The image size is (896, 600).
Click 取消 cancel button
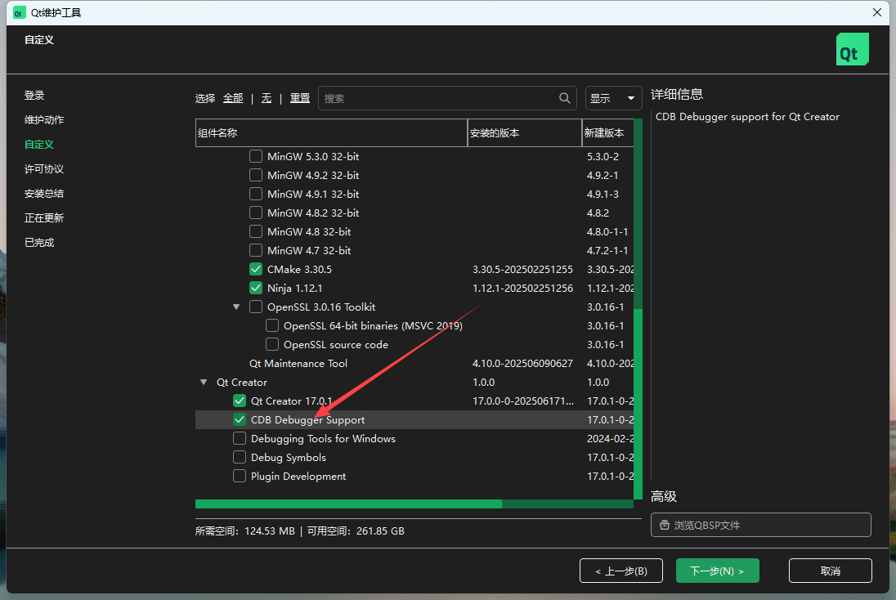831,571
